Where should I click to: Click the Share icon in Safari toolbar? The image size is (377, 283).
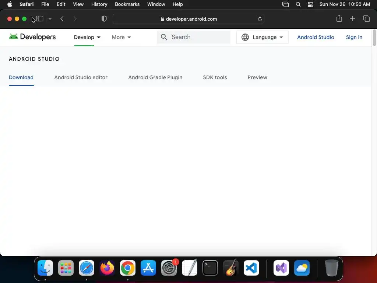pyautogui.click(x=339, y=18)
